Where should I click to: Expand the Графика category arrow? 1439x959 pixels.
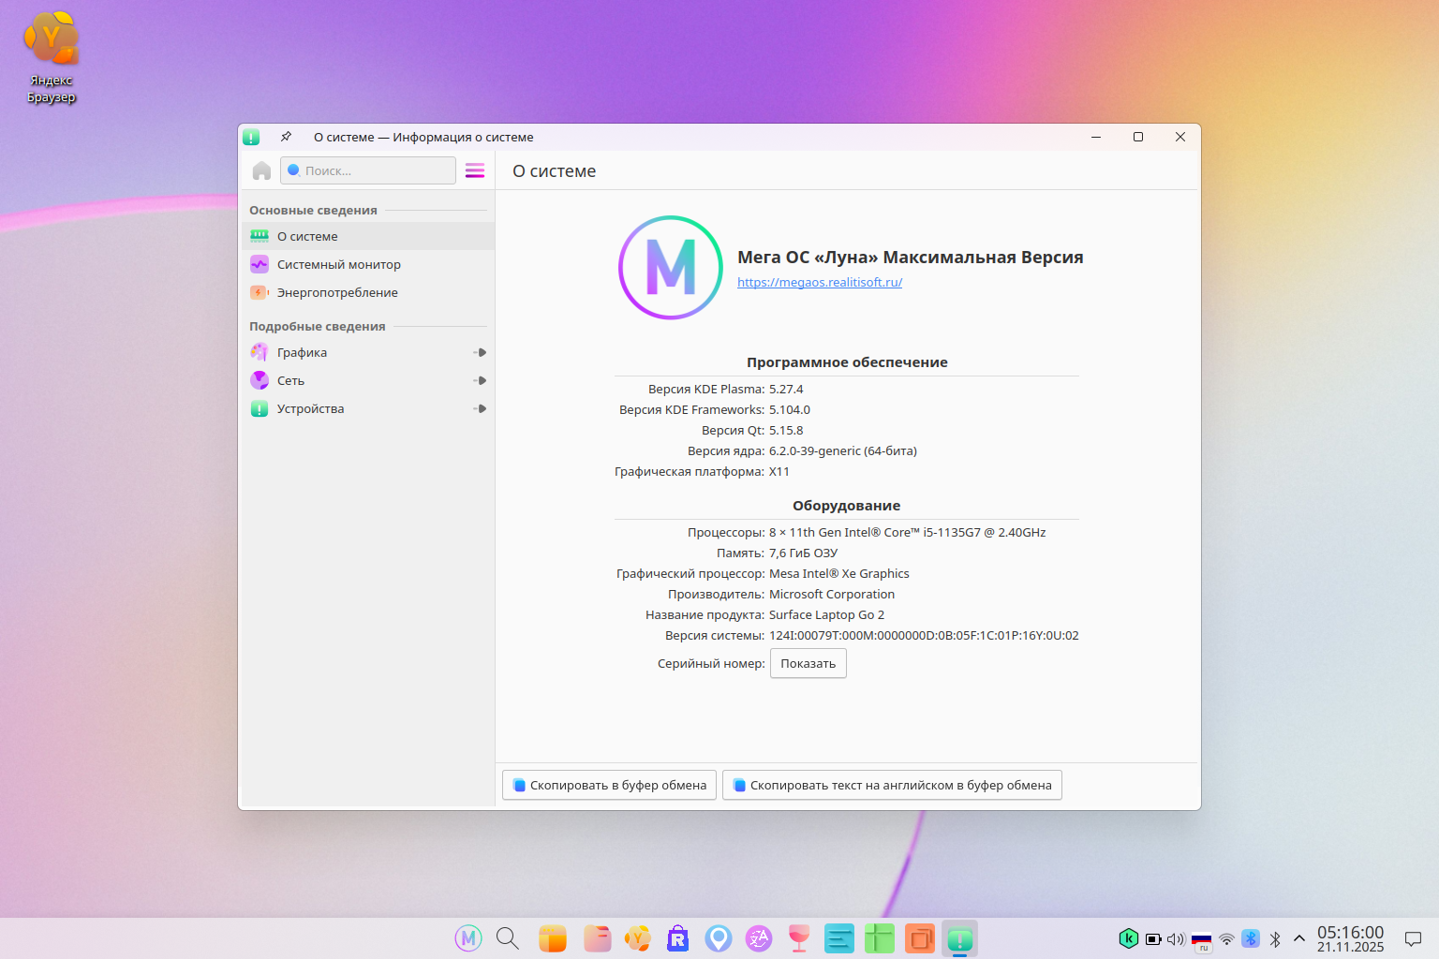[480, 353]
